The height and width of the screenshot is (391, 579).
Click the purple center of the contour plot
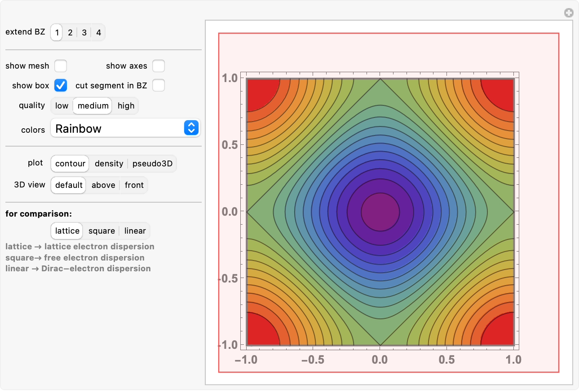[380, 212]
